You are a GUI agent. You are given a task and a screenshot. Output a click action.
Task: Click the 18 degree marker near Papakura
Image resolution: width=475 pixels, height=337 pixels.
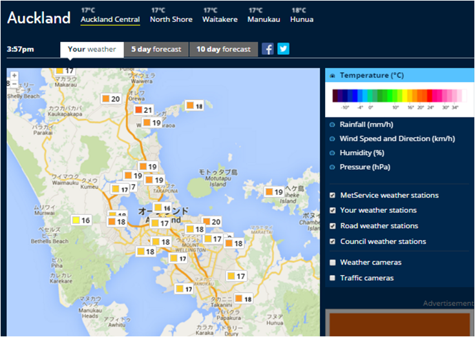pyautogui.click(x=243, y=299)
